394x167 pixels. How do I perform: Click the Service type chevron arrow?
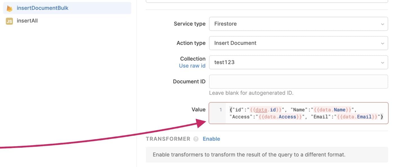tap(382, 24)
